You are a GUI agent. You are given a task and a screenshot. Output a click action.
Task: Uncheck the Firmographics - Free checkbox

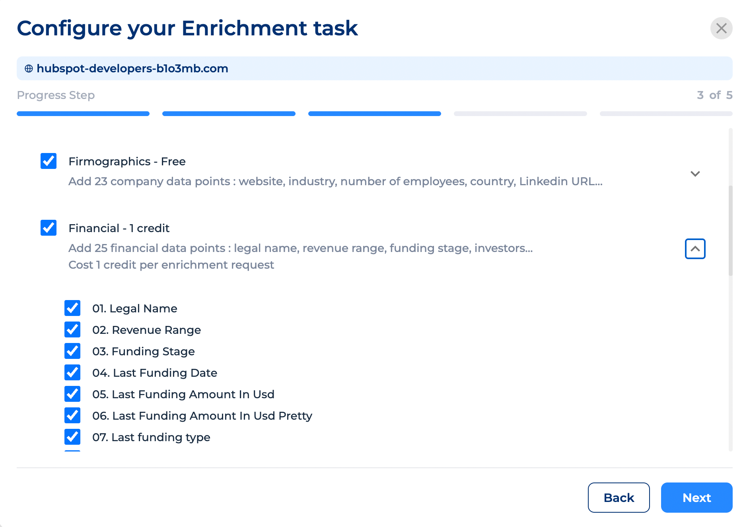48,161
